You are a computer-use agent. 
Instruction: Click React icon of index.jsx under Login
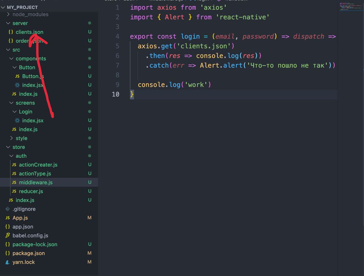(17, 121)
